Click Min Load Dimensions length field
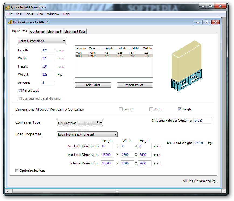234x201 pixels. pos(108,146)
